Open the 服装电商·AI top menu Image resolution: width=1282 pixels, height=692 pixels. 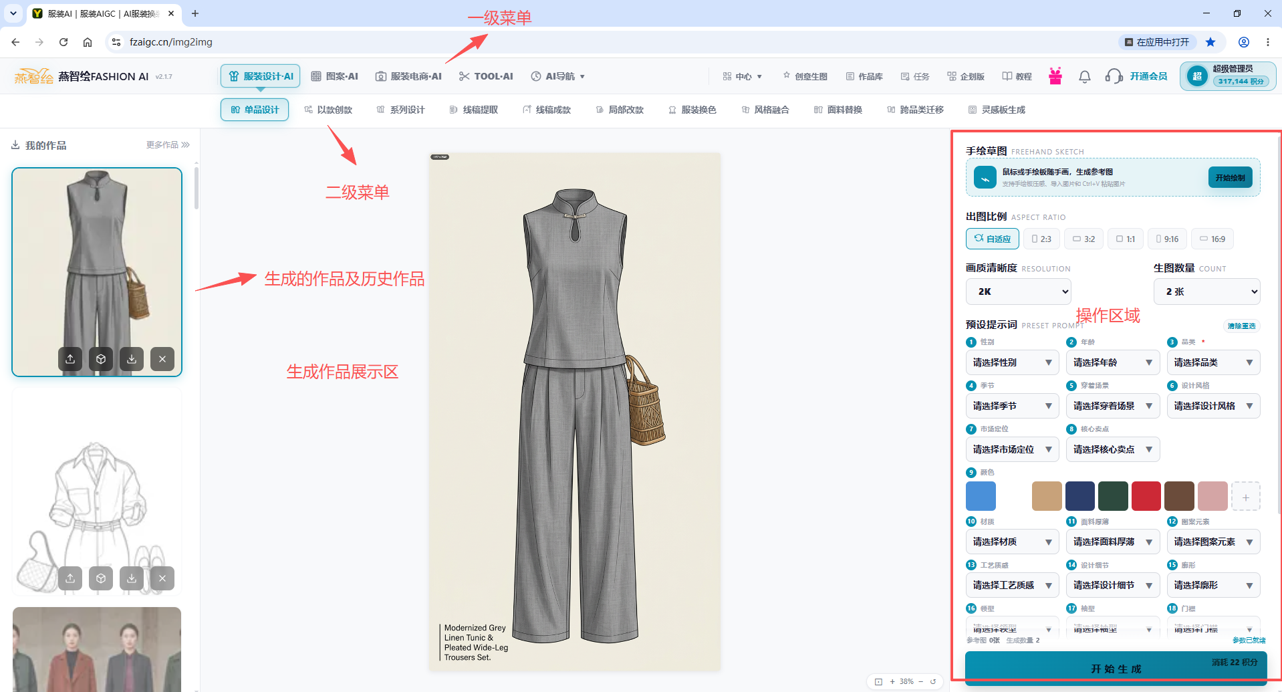pyautogui.click(x=408, y=76)
